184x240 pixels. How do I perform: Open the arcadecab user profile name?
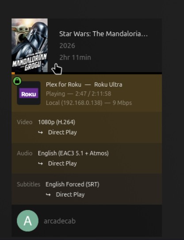60,221
